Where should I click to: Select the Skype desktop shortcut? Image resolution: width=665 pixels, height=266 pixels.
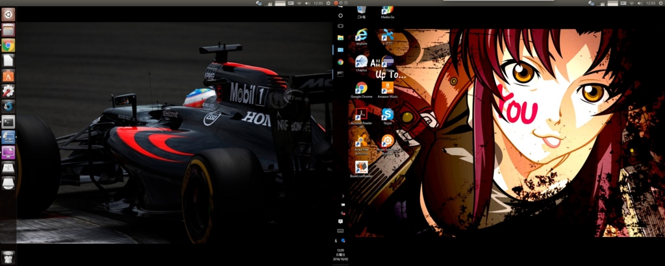pyautogui.click(x=387, y=117)
